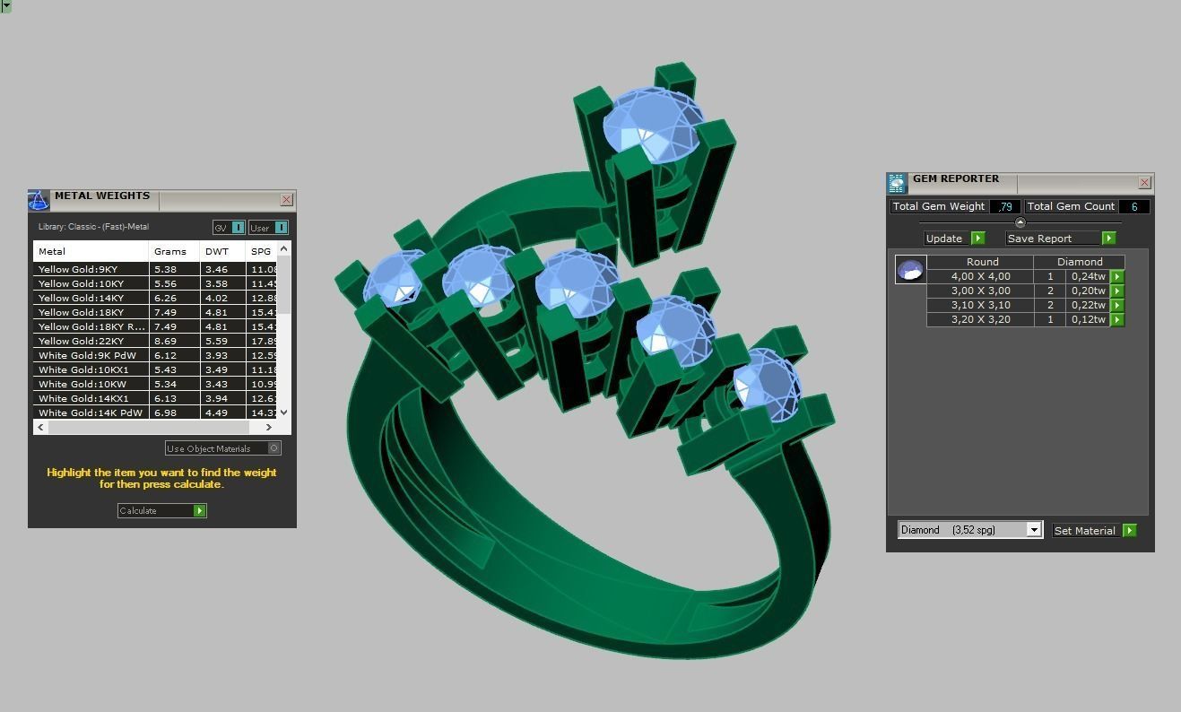Select the White Gold:10KW row

point(156,384)
